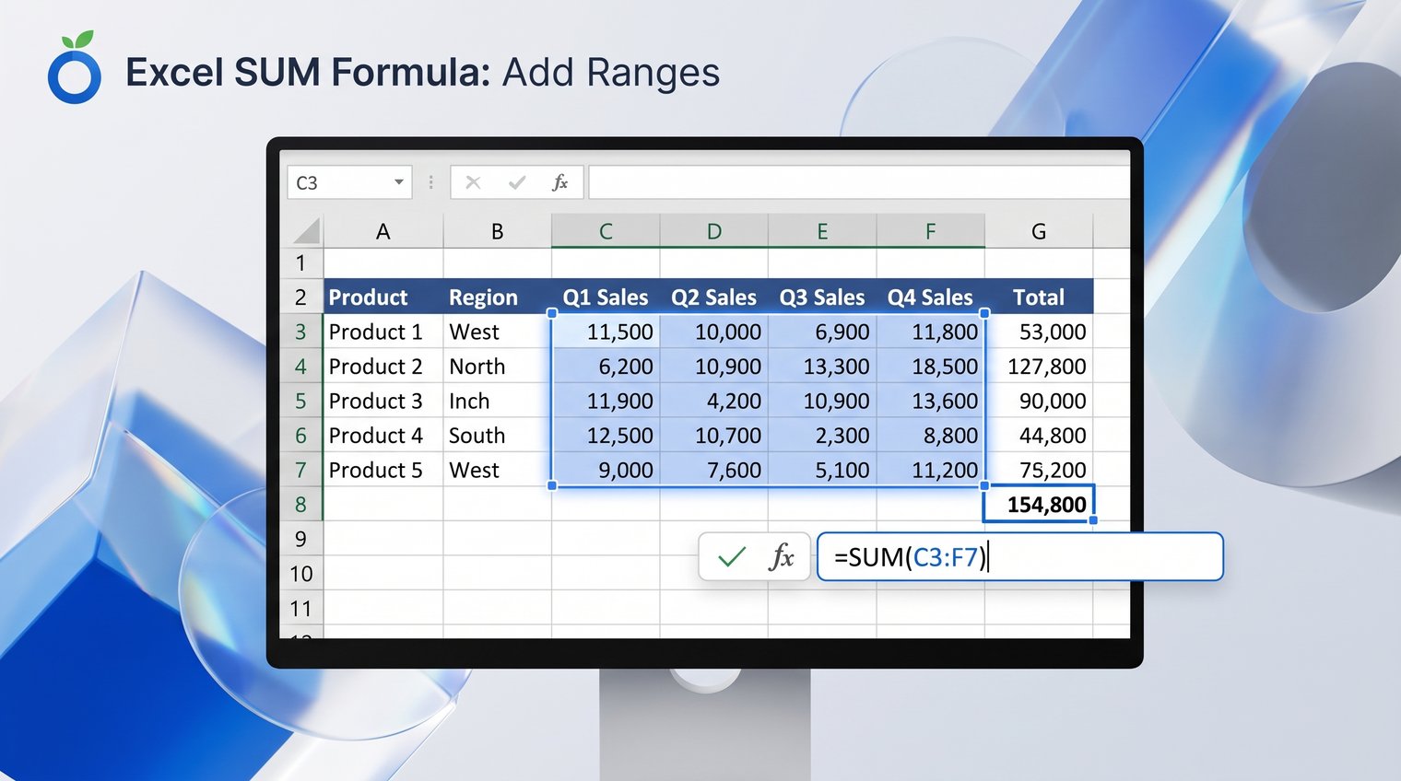The width and height of the screenshot is (1401, 781).
Task: Click the top-left handle of the selected range
Action: pos(552,313)
